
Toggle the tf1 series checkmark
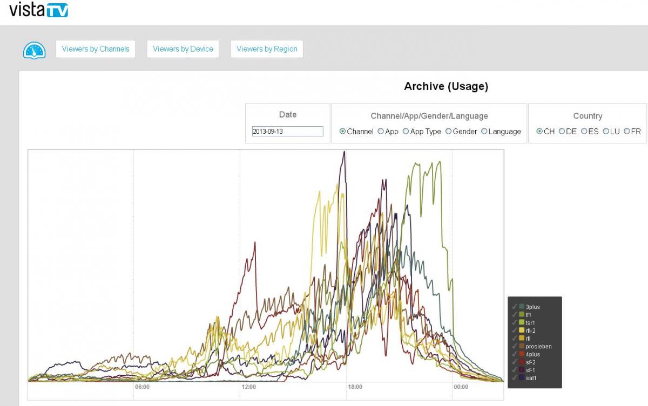click(515, 315)
